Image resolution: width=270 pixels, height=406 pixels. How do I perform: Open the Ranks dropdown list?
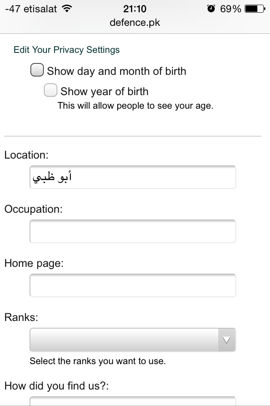[132, 340]
